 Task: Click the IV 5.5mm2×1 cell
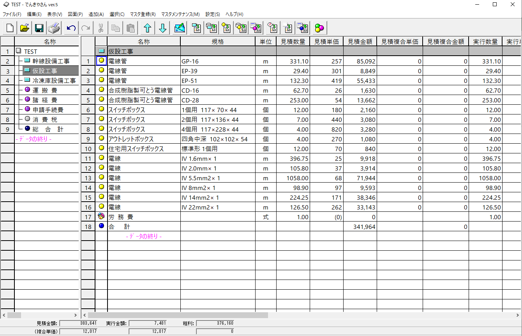(218, 178)
